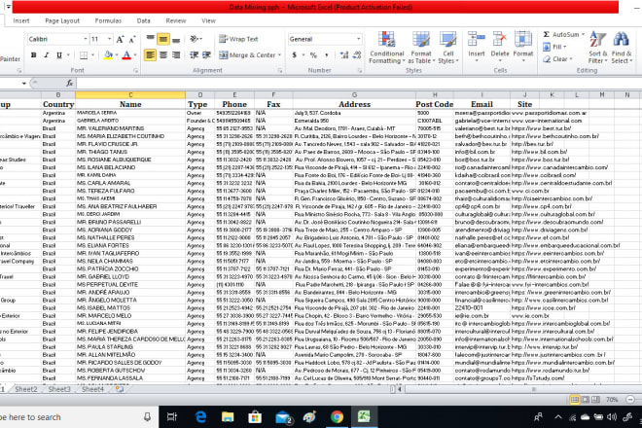Open font size dropdown
Screen dimensions: 642x428
(109, 39)
